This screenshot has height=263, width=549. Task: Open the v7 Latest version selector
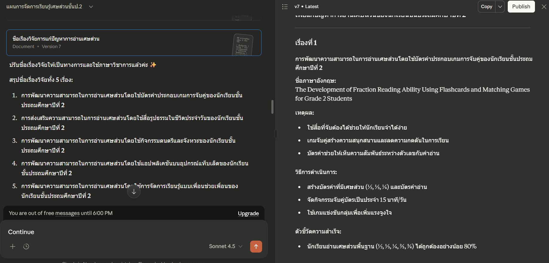pyautogui.click(x=306, y=7)
